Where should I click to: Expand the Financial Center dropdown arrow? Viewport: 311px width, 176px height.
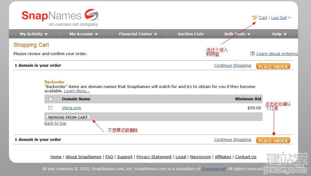point(155,34)
